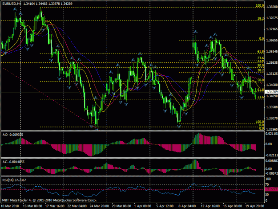This screenshot has height=209, width=278.
Task: Click the RSI scale value 70
Action: pyautogui.click(x=267, y=185)
